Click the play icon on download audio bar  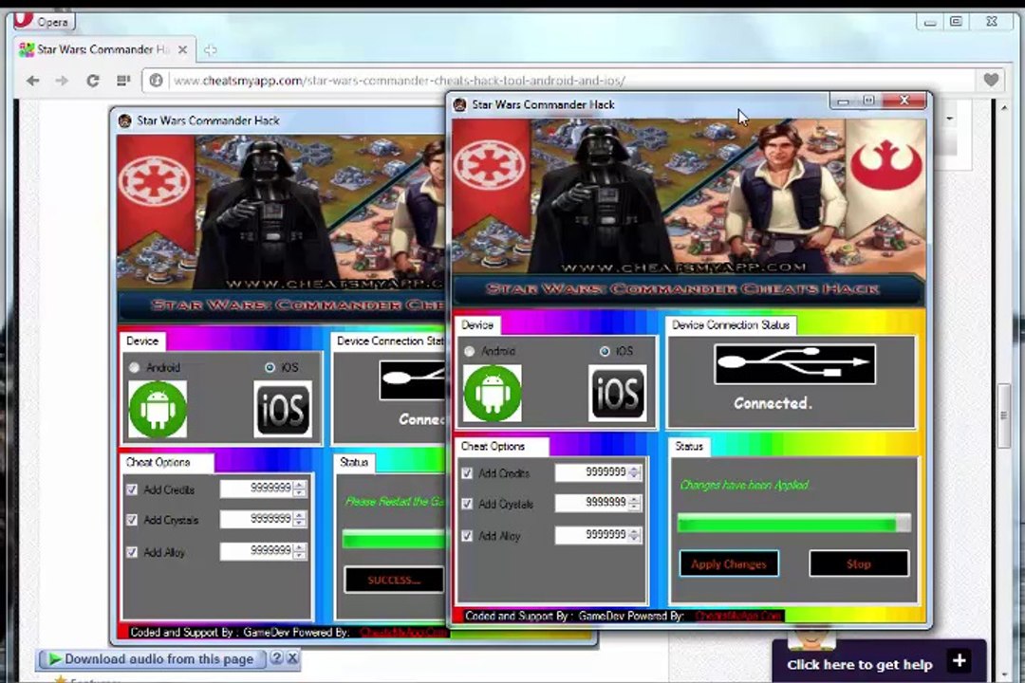coord(55,659)
